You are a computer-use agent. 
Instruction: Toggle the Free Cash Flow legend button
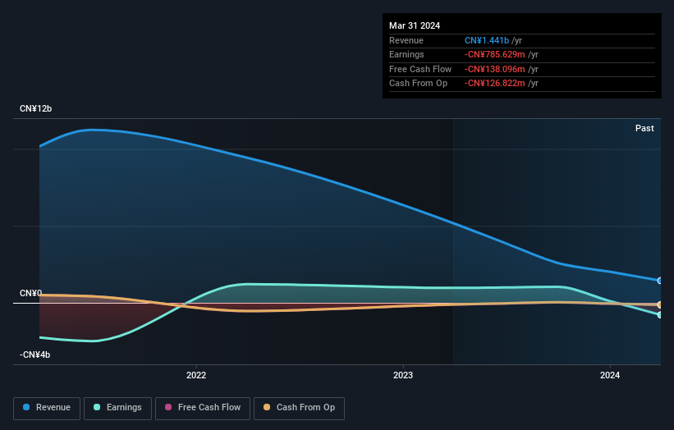pyautogui.click(x=203, y=408)
